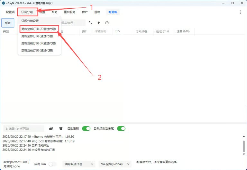Click the 配置项无效 status message

[156, 162]
